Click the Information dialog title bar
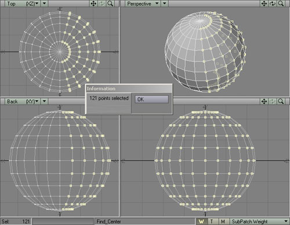The image size is (290, 225). (x=129, y=89)
